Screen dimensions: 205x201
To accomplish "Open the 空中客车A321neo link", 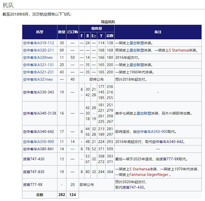I will tap(38, 79).
